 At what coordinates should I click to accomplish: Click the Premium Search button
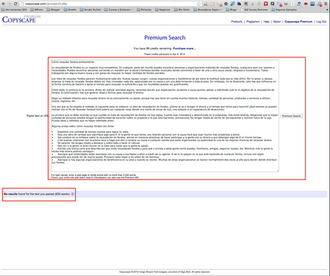(291, 116)
